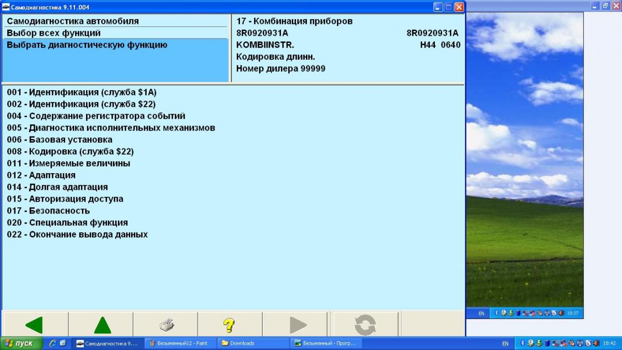Viewport: 622px width, 350px height.
Task: Click Кодировка длинн. text
Action: tap(276, 57)
